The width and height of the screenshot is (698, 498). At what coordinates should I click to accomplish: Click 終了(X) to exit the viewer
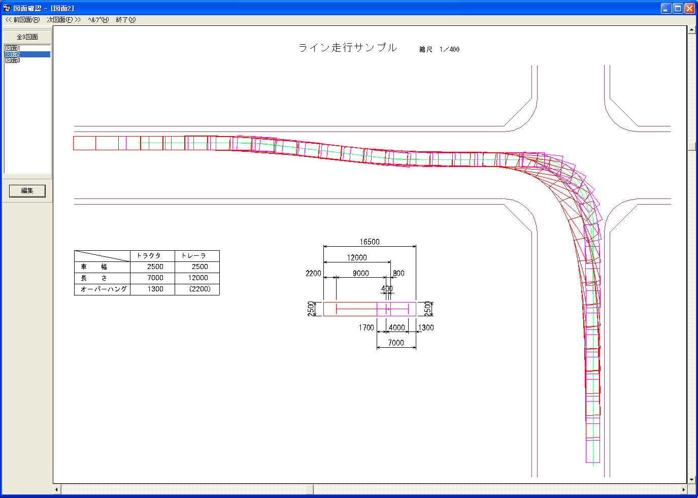point(125,20)
